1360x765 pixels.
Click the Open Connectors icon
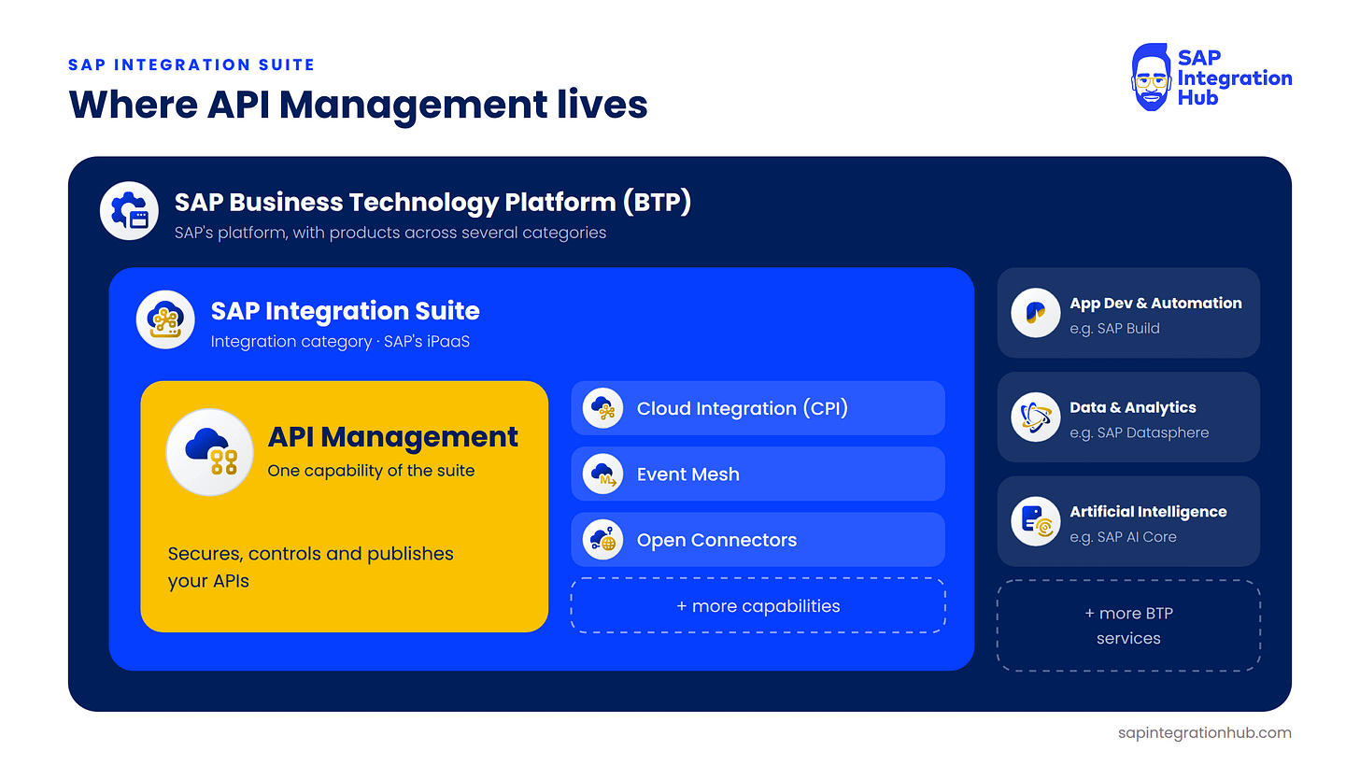[602, 539]
